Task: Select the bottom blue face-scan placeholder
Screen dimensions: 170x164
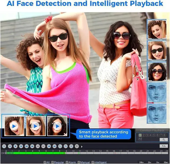Action: [156, 113]
